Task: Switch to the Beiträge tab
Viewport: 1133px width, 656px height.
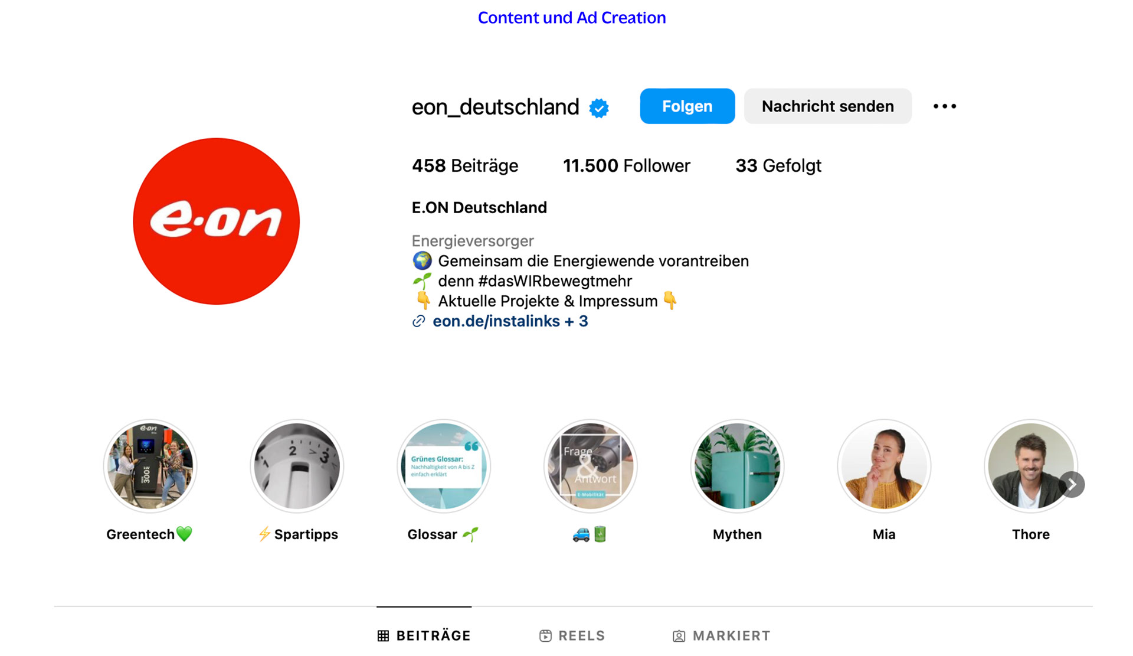Action: click(424, 635)
